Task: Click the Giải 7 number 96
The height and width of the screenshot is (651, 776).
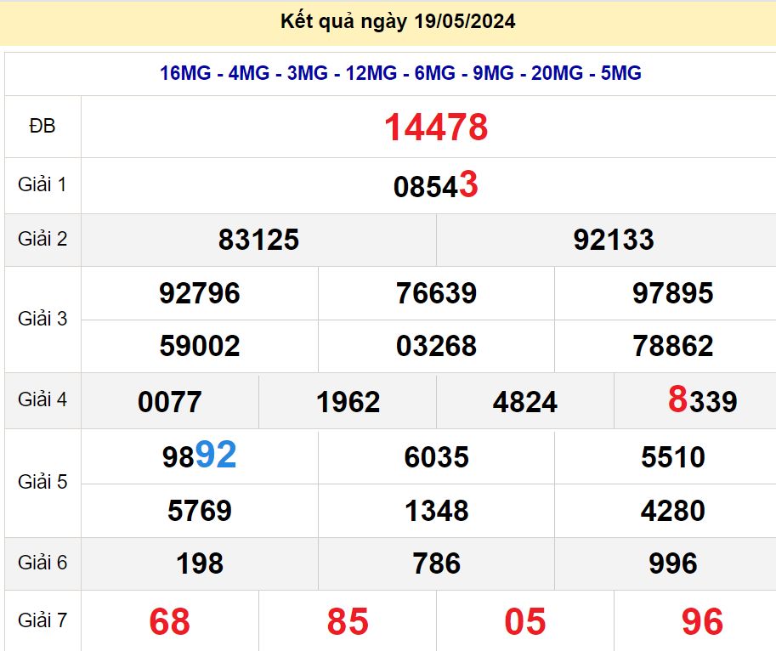Action: pos(701,620)
